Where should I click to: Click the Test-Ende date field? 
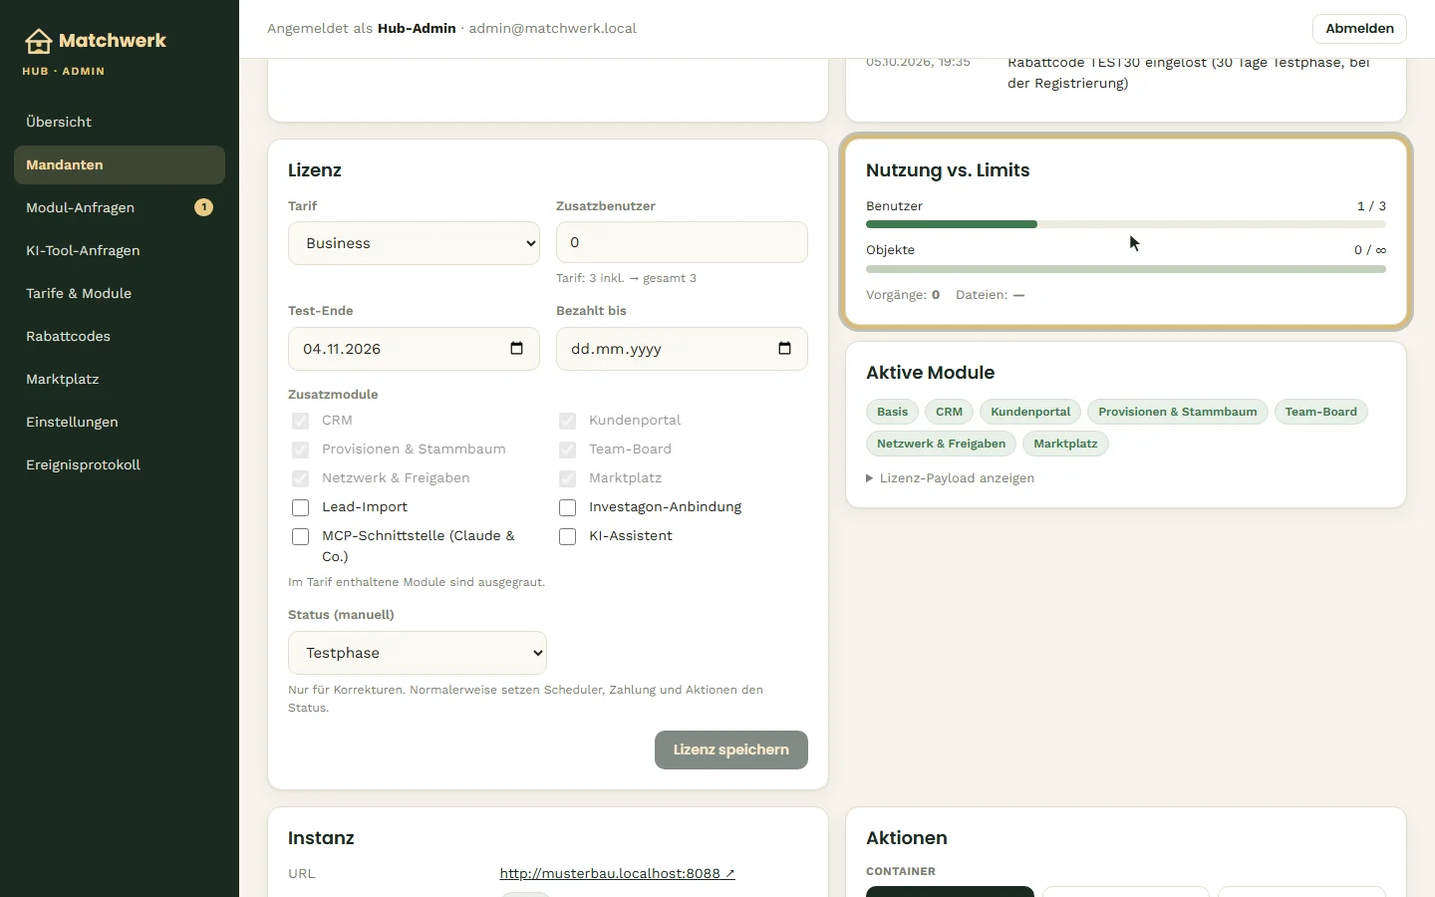click(414, 349)
